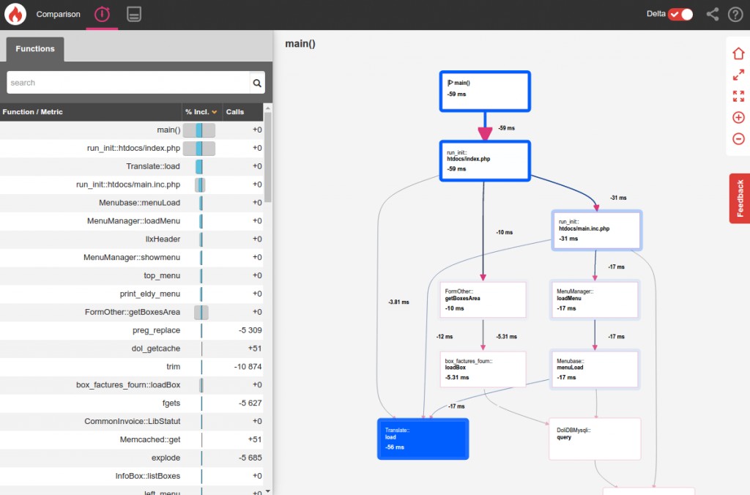Open the Comparison menu item

click(58, 15)
